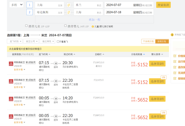Click 等1家航司 on the 00:05–14:20 flight
The image size is (185, 126).
(31, 98)
